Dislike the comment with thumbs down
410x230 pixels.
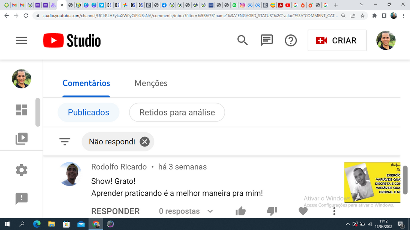272,211
